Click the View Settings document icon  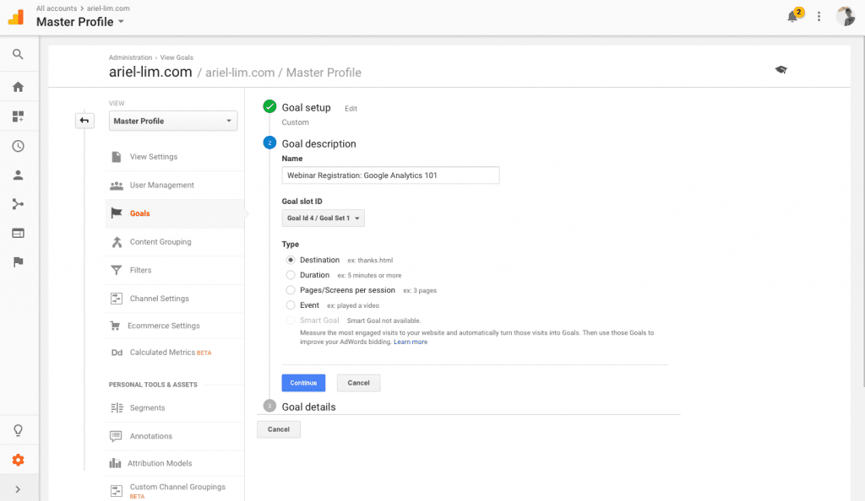117,157
